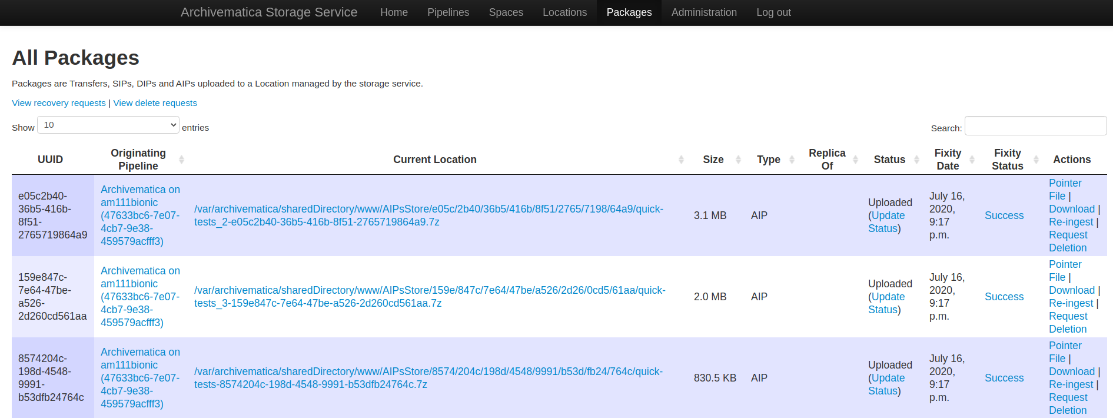Go to the Administration menu item
Screen dimensions: 1113x418
tap(704, 12)
